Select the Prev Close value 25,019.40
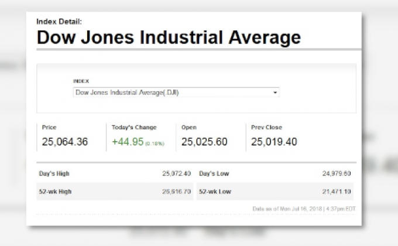This screenshot has height=246, width=398. (x=274, y=142)
